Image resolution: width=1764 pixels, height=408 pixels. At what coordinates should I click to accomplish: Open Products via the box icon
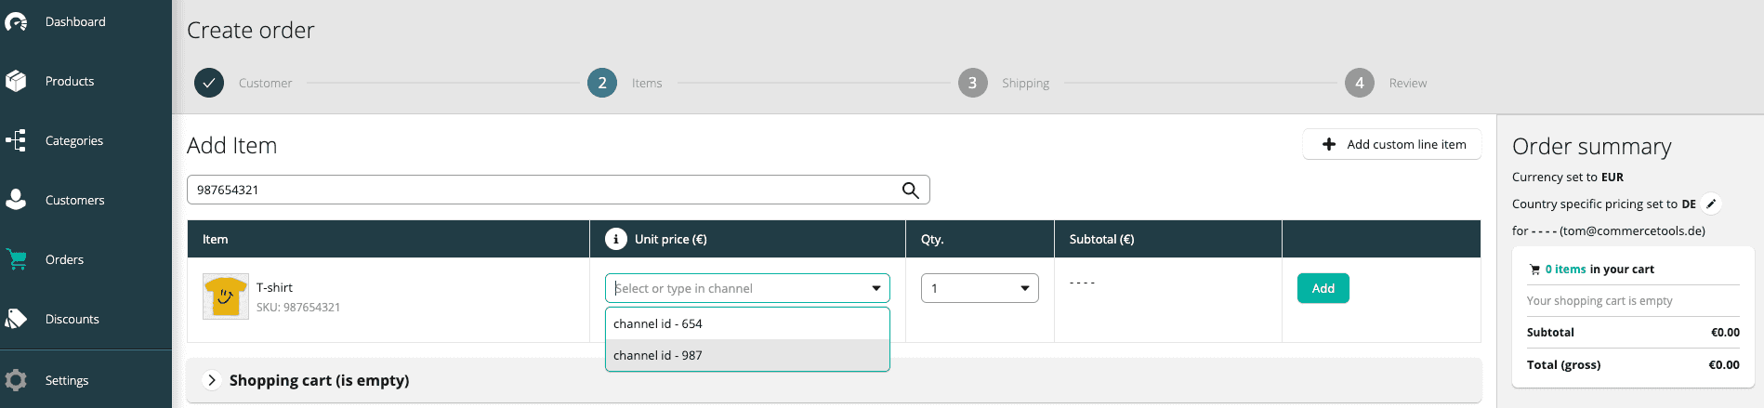pyautogui.click(x=16, y=81)
